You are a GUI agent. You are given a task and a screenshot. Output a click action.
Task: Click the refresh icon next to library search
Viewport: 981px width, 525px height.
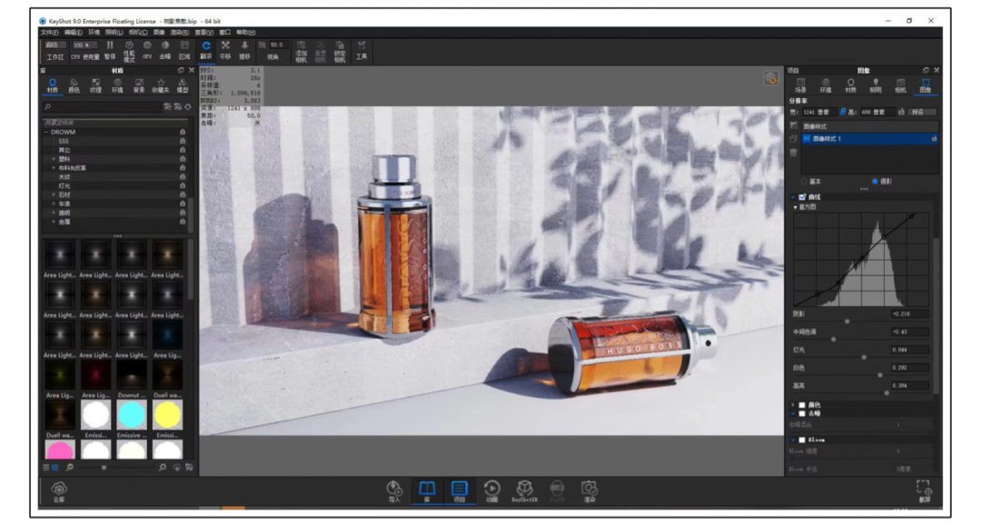coord(188,107)
